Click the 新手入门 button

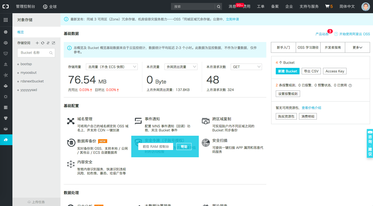283,47
